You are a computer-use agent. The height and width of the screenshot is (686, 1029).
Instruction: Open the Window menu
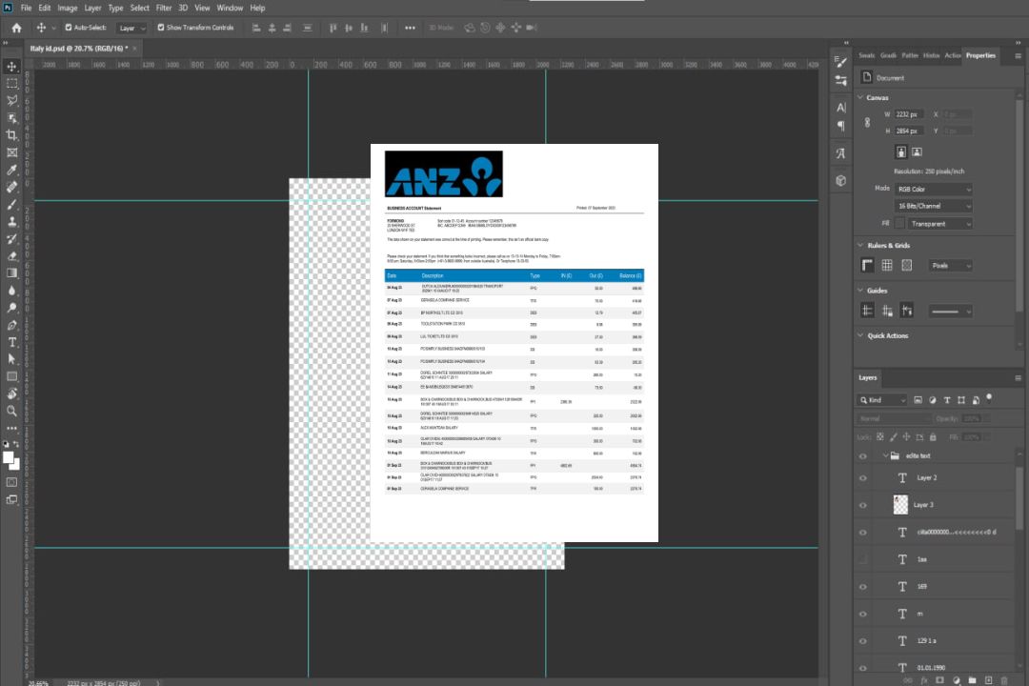tap(230, 8)
